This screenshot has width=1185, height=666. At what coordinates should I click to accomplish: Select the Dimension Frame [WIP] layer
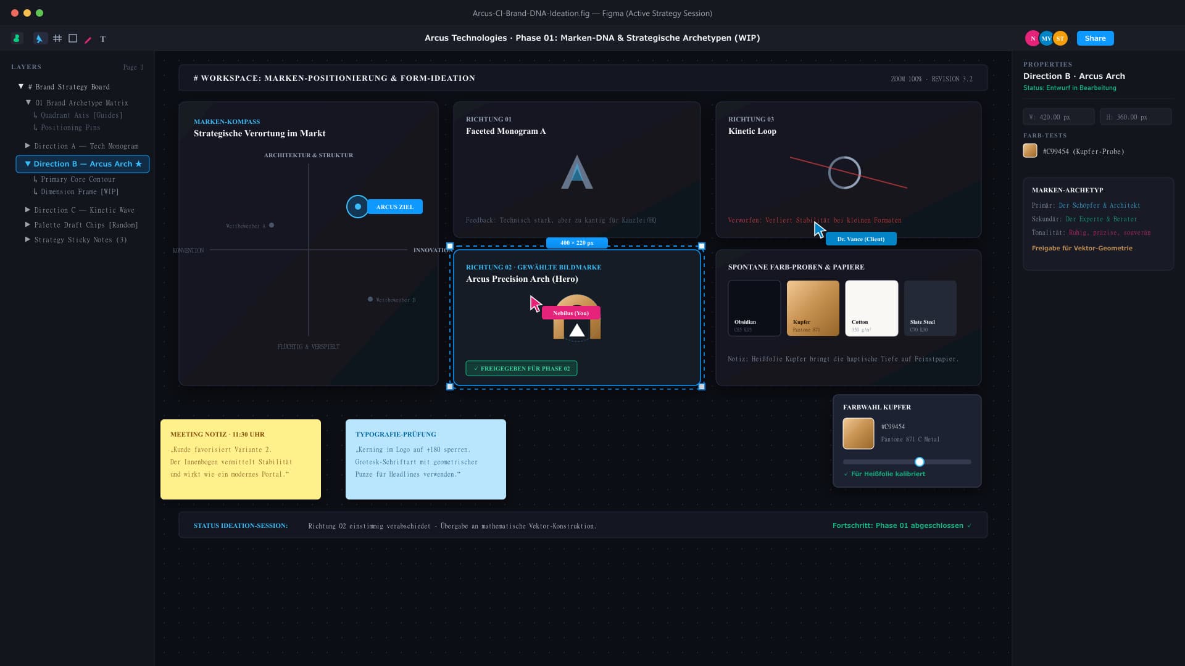(x=76, y=192)
